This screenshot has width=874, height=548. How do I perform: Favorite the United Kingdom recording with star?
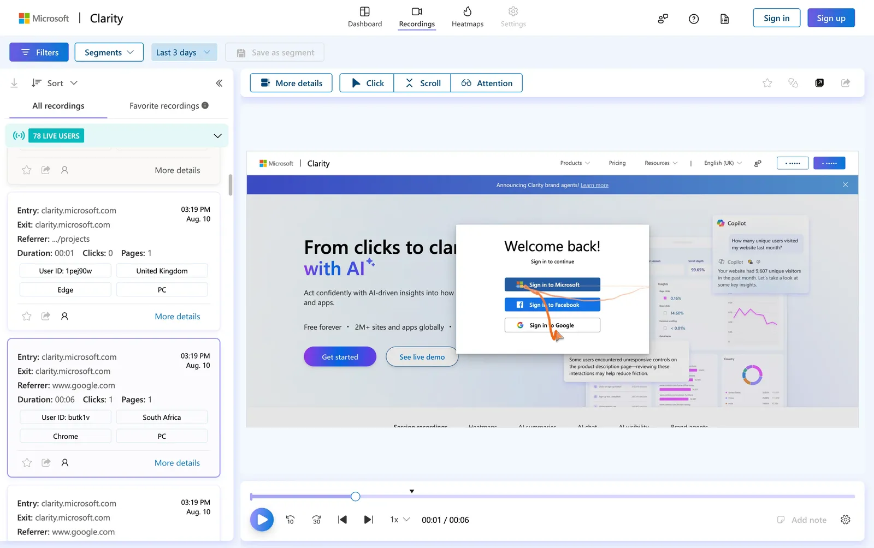pos(27,316)
